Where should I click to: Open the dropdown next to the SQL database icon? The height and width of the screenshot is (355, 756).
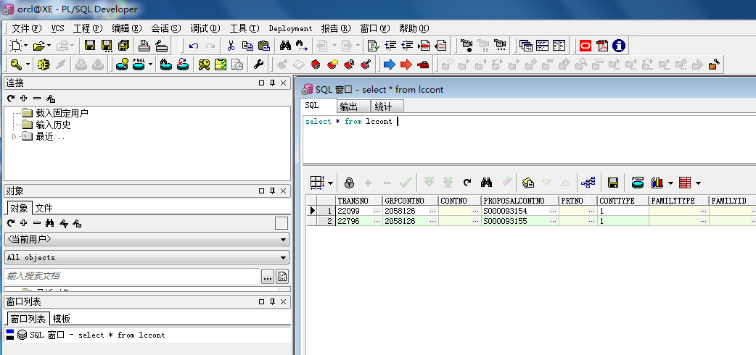[x=151, y=64]
